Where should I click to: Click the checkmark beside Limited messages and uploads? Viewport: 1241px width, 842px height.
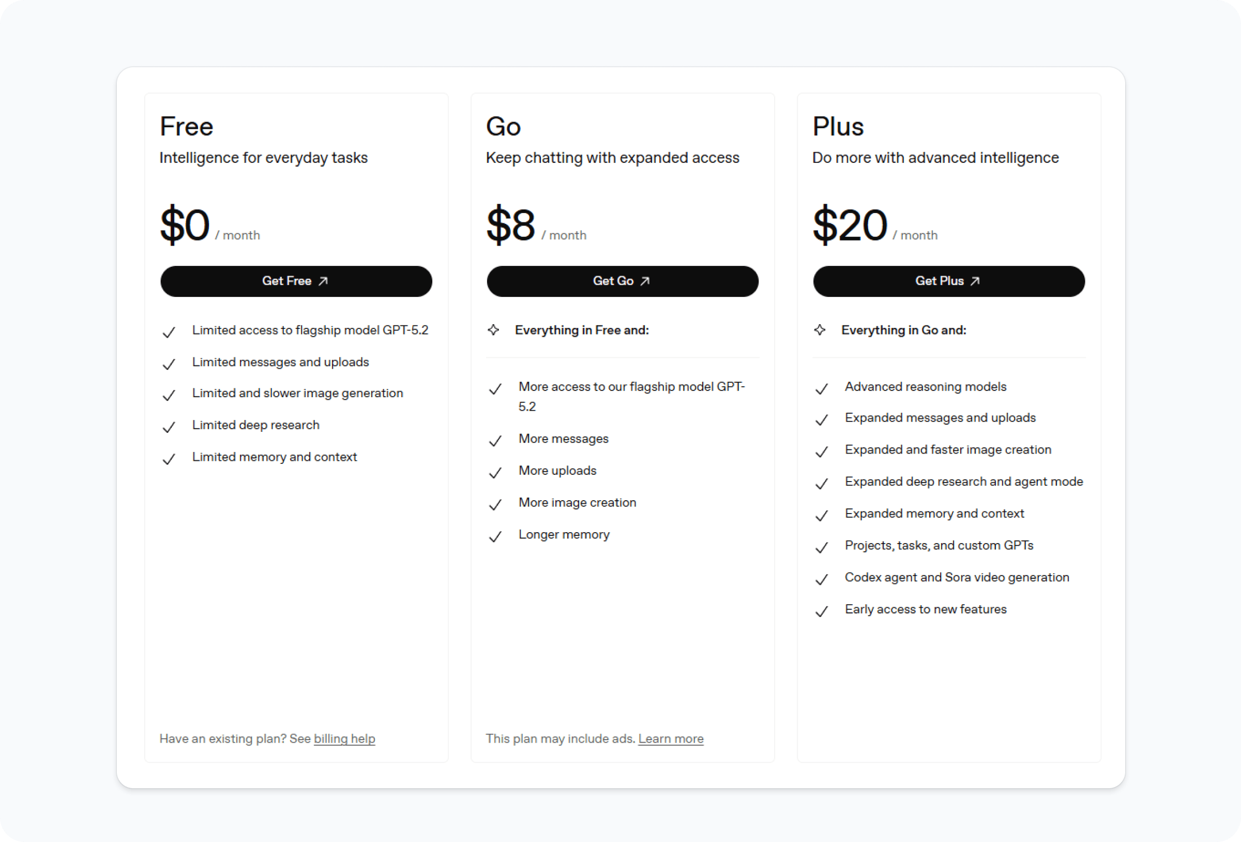pos(169,364)
